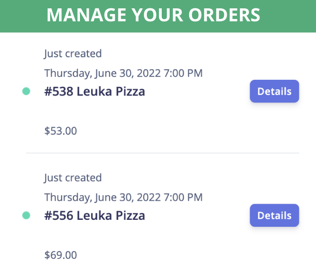This screenshot has width=316, height=269.
Task: Click the "Just created" status above order #556
Action: click(72, 178)
